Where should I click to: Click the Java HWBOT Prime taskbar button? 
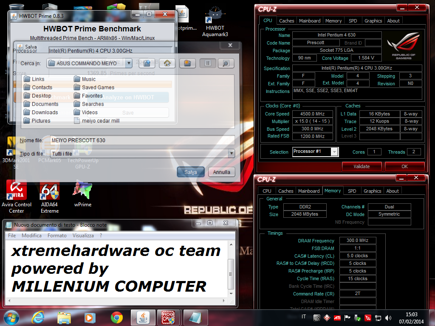pyautogui.click(x=143, y=318)
